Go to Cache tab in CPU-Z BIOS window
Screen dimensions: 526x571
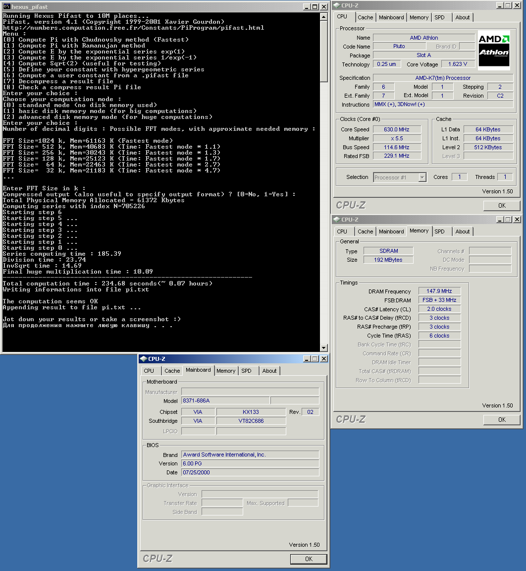click(172, 371)
